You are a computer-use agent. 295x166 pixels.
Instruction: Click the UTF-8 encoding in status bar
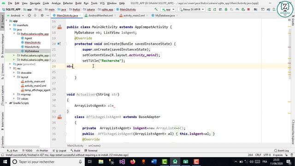pyautogui.click(x=267, y=155)
